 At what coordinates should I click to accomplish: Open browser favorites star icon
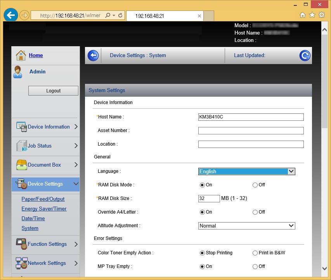coord(312,15)
